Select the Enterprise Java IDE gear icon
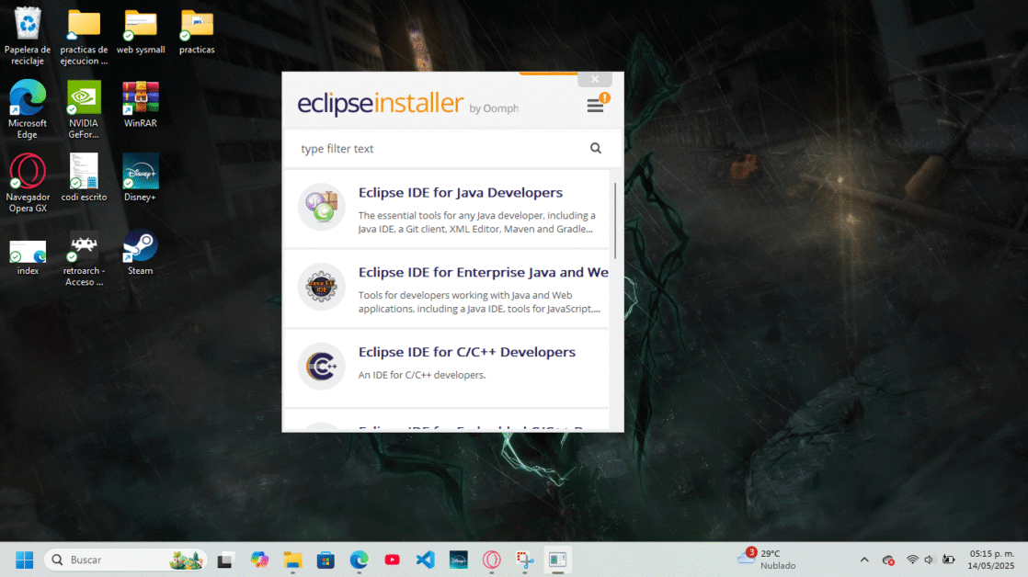The image size is (1028, 577). (x=321, y=287)
